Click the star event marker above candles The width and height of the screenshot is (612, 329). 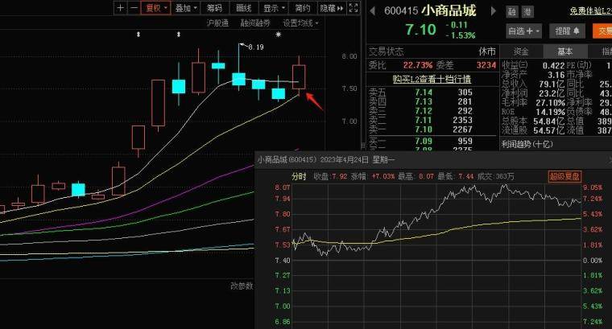[x=279, y=35]
